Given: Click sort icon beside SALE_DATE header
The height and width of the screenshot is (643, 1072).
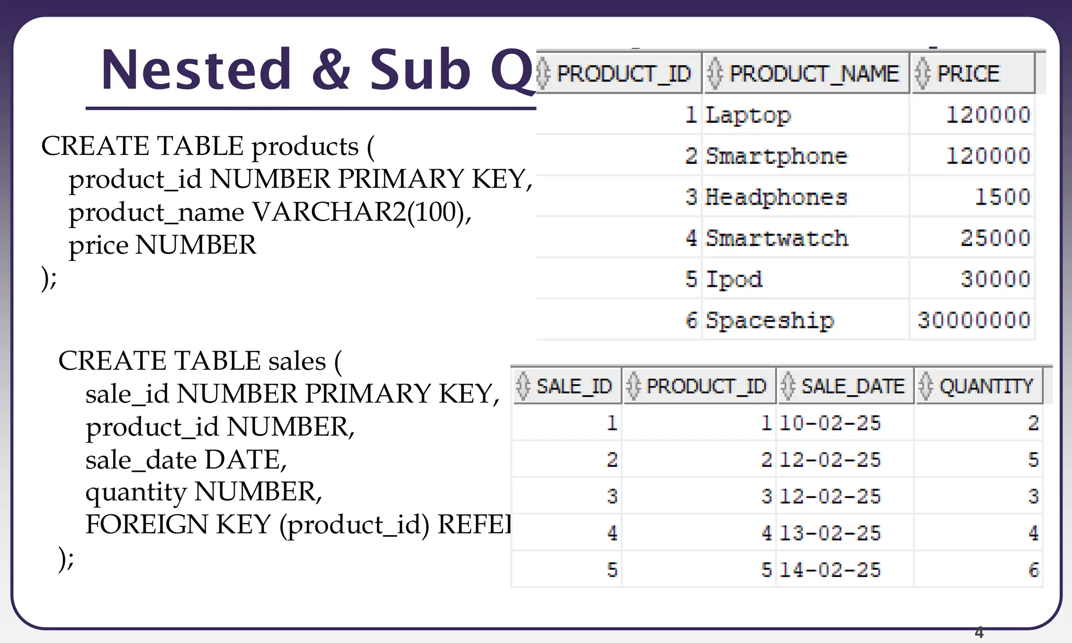Looking at the screenshot, I should 788,386.
